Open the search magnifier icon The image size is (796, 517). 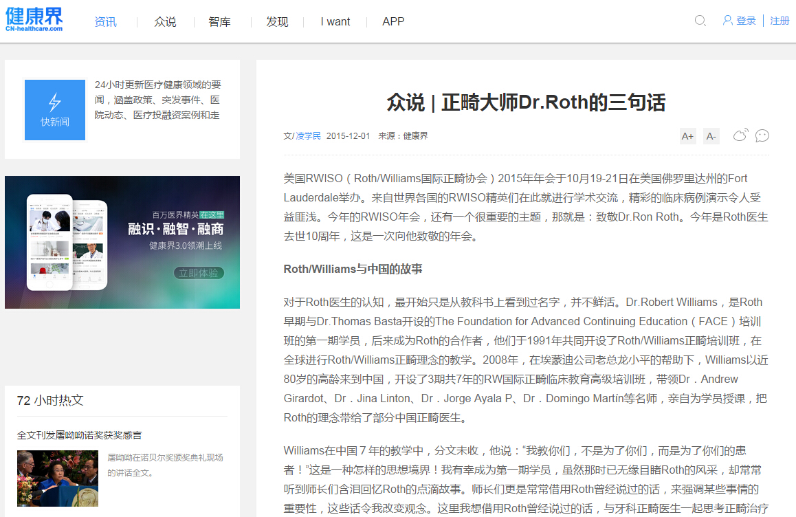click(x=700, y=21)
